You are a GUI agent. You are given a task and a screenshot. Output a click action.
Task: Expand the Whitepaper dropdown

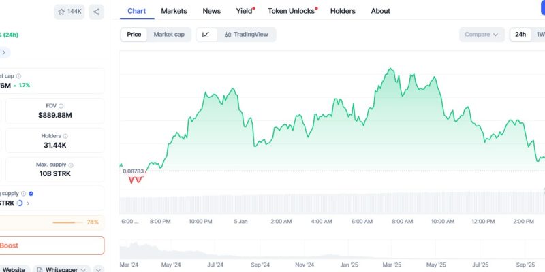coord(61,269)
